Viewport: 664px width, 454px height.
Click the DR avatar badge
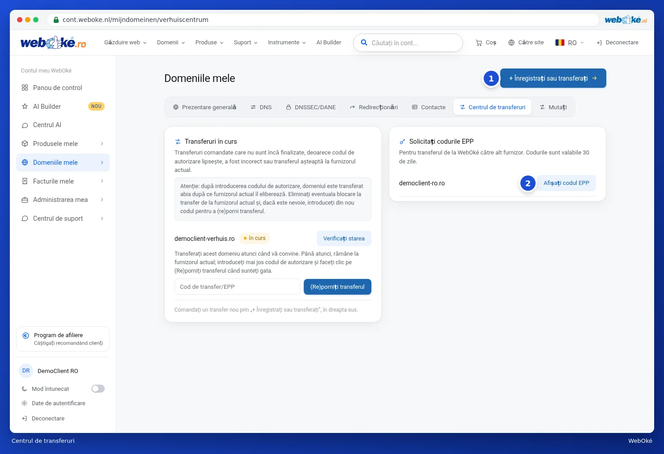(x=26, y=371)
